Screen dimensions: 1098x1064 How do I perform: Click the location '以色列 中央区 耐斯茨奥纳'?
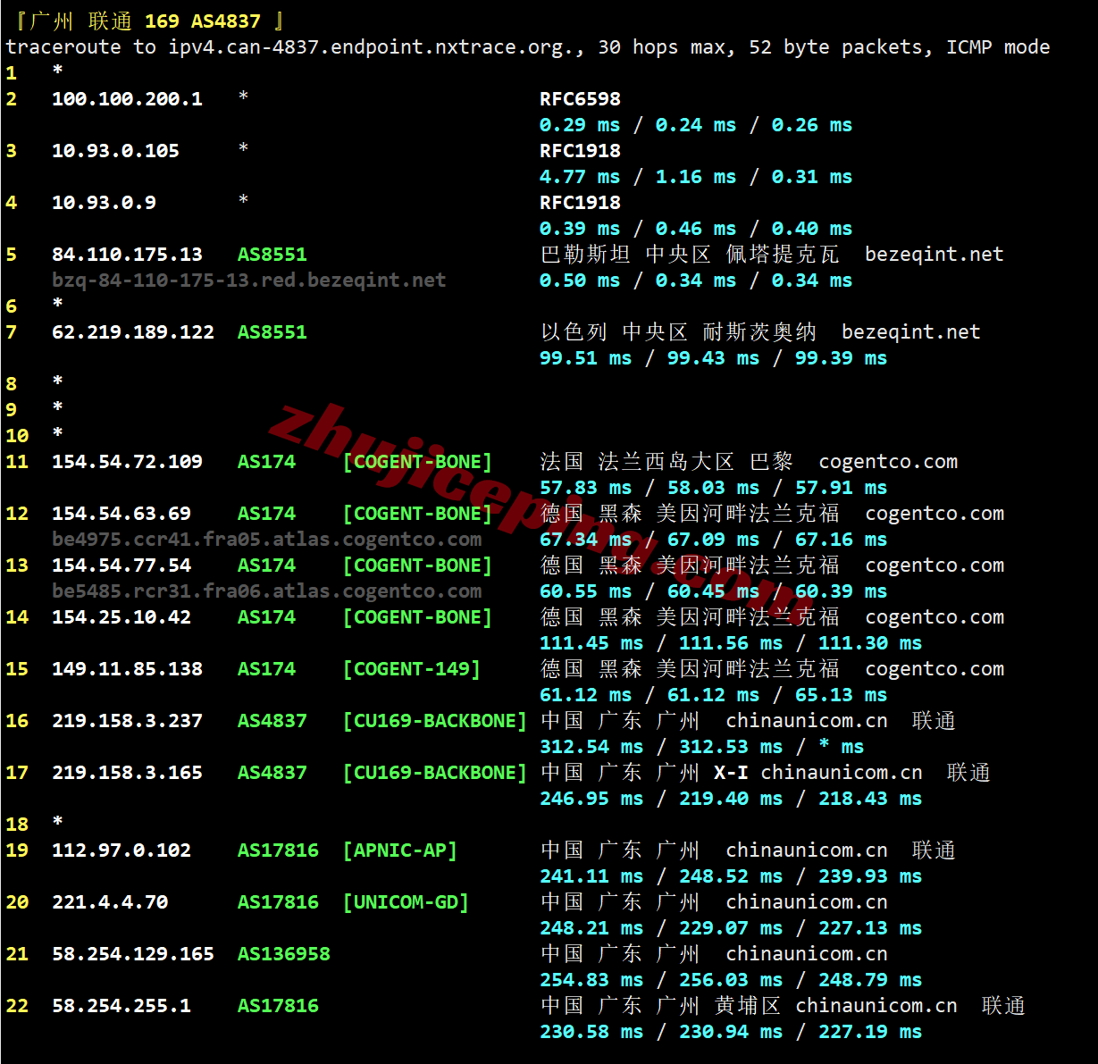coord(678,332)
